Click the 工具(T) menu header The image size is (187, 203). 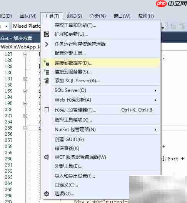click(52, 16)
